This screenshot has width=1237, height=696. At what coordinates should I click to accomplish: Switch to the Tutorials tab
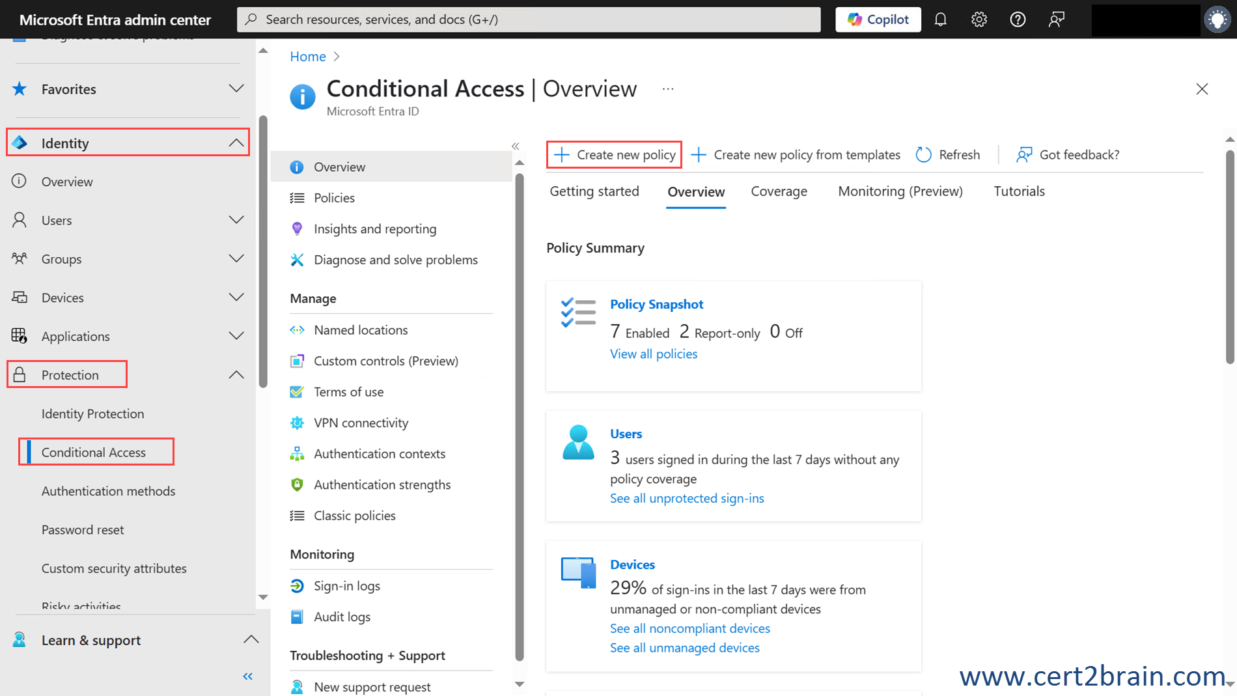tap(1019, 191)
